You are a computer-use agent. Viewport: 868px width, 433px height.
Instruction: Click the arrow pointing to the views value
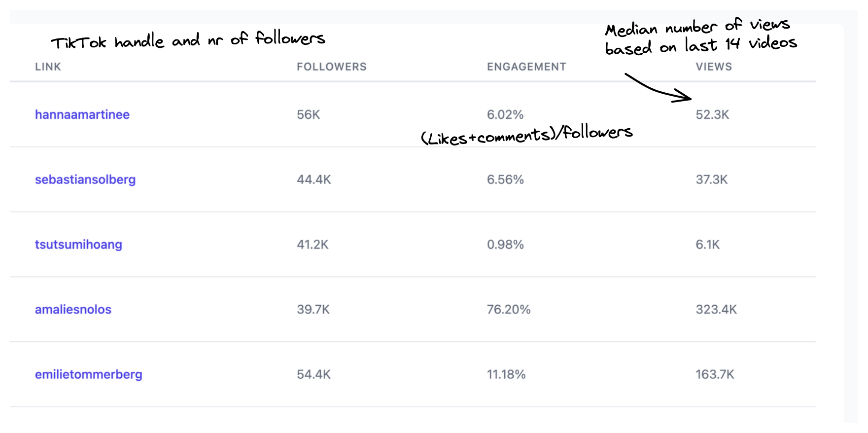click(x=658, y=88)
